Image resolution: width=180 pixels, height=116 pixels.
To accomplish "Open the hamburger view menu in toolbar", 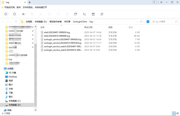I will tap(23, 14).
